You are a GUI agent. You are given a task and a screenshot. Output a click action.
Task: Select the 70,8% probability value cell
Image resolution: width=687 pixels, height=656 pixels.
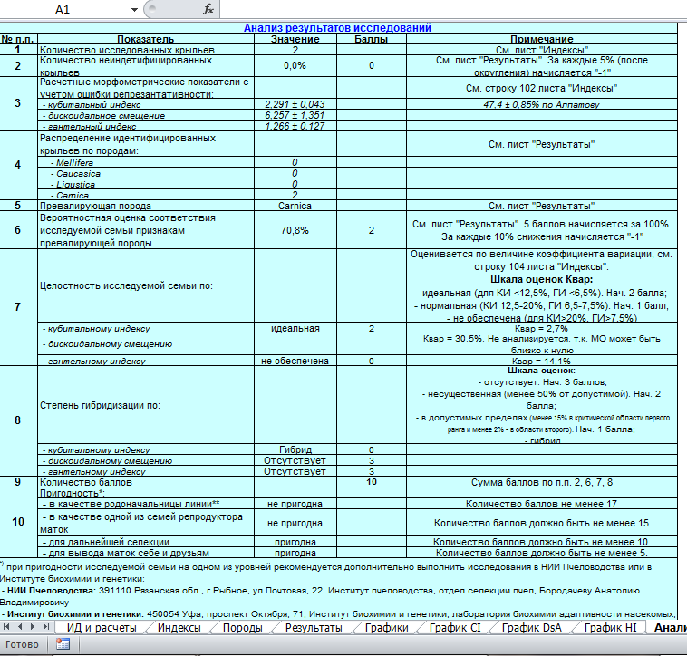[x=295, y=230]
